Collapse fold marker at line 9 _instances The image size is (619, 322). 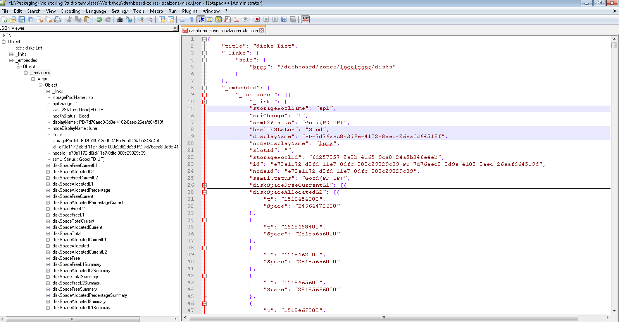(x=204, y=95)
